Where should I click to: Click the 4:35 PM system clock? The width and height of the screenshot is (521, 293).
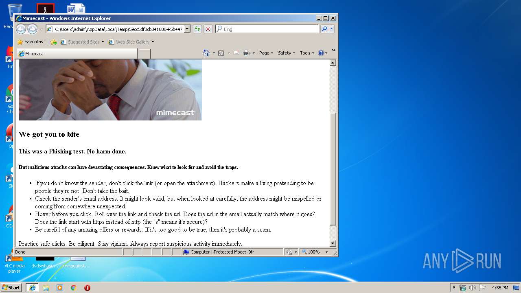pos(500,288)
